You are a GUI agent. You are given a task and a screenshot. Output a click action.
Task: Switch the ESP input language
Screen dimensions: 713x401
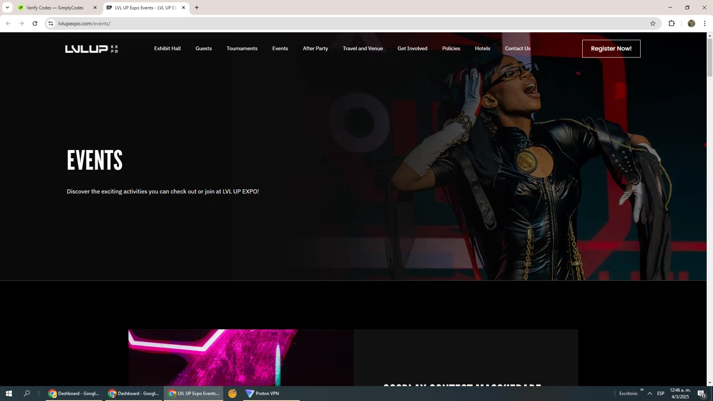[661, 393]
